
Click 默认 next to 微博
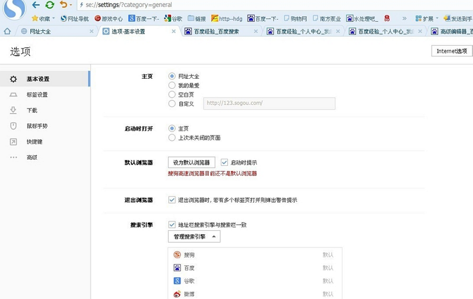tap(328, 294)
